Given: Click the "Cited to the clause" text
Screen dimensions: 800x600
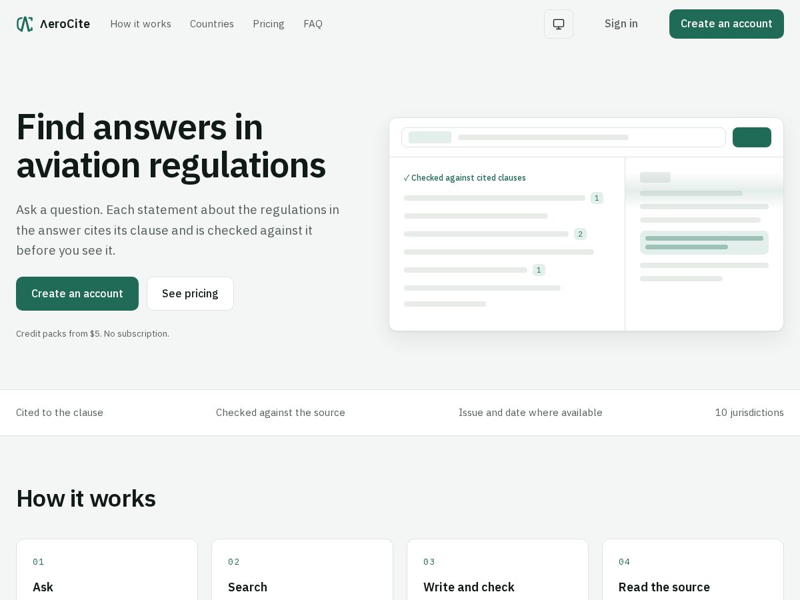Looking at the screenshot, I should [x=59, y=413].
